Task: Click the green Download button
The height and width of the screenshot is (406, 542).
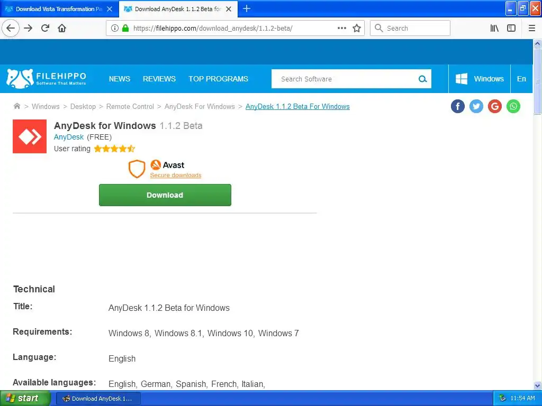Action: [165, 195]
